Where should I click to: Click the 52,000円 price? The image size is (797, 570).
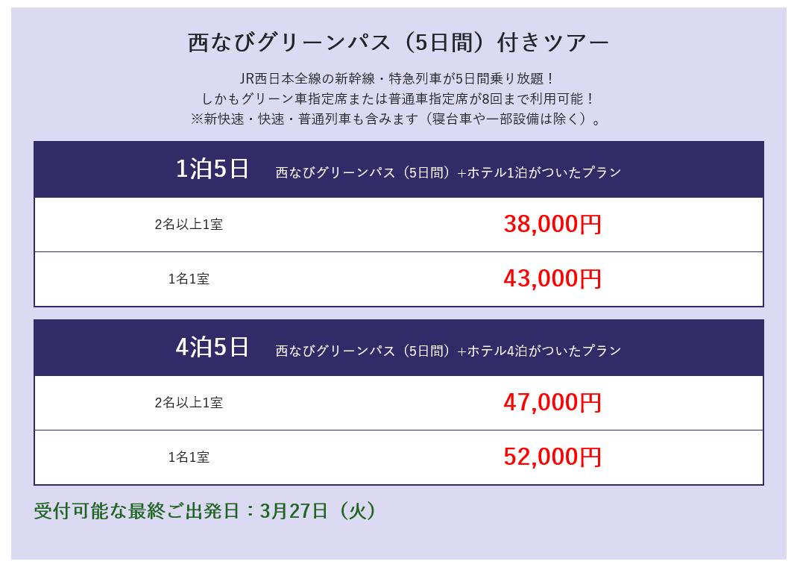tap(552, 457)
